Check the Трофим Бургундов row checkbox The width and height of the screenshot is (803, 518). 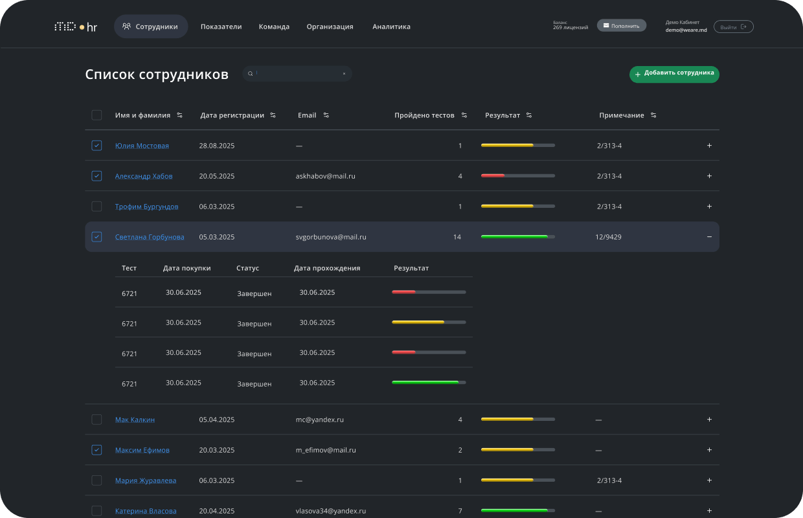click(96, 207)
